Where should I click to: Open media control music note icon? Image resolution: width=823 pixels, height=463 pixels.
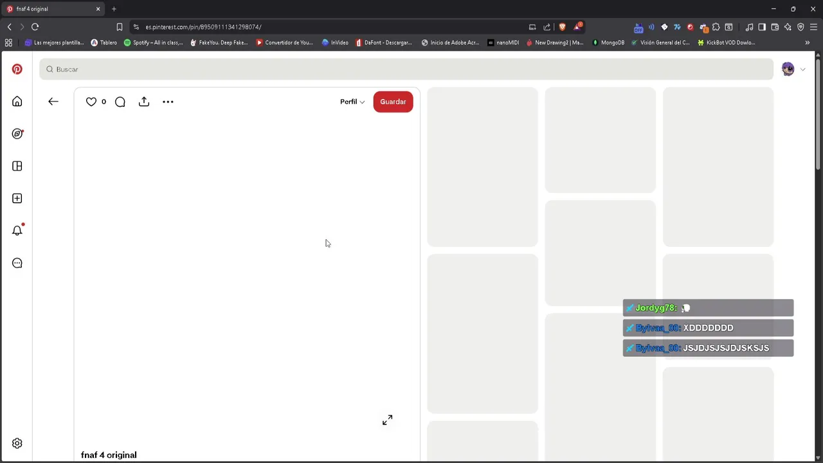(749, 27)
